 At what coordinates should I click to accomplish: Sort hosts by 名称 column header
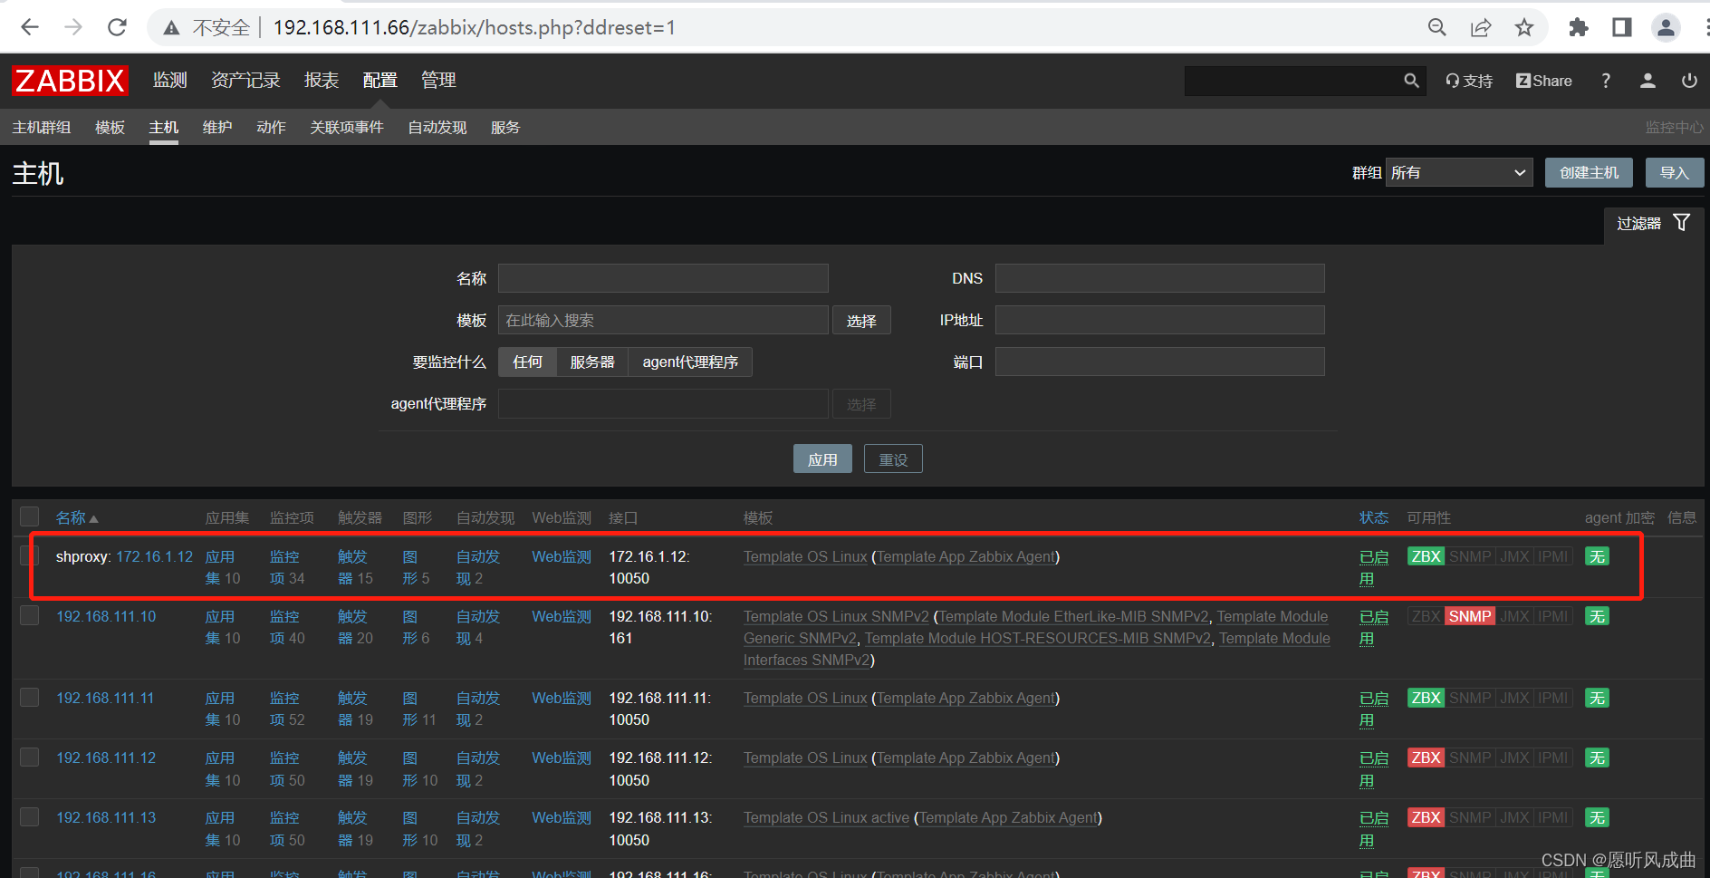click(76, 517)
